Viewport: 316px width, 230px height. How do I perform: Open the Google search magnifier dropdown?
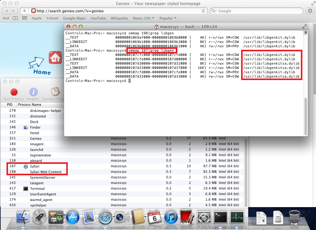[214, 11]
